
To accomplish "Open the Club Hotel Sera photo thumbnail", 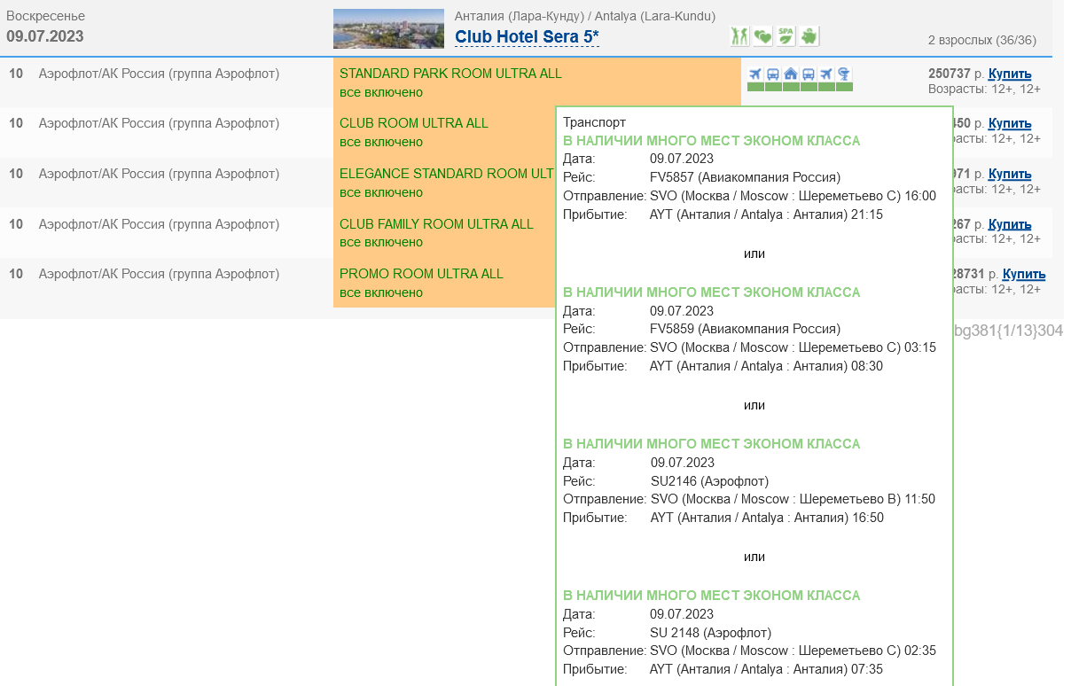I will [388, 28].
